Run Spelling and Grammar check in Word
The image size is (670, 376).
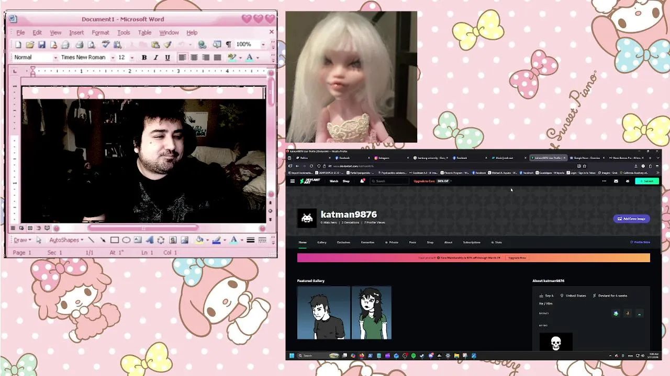click(x=106, y=45)
